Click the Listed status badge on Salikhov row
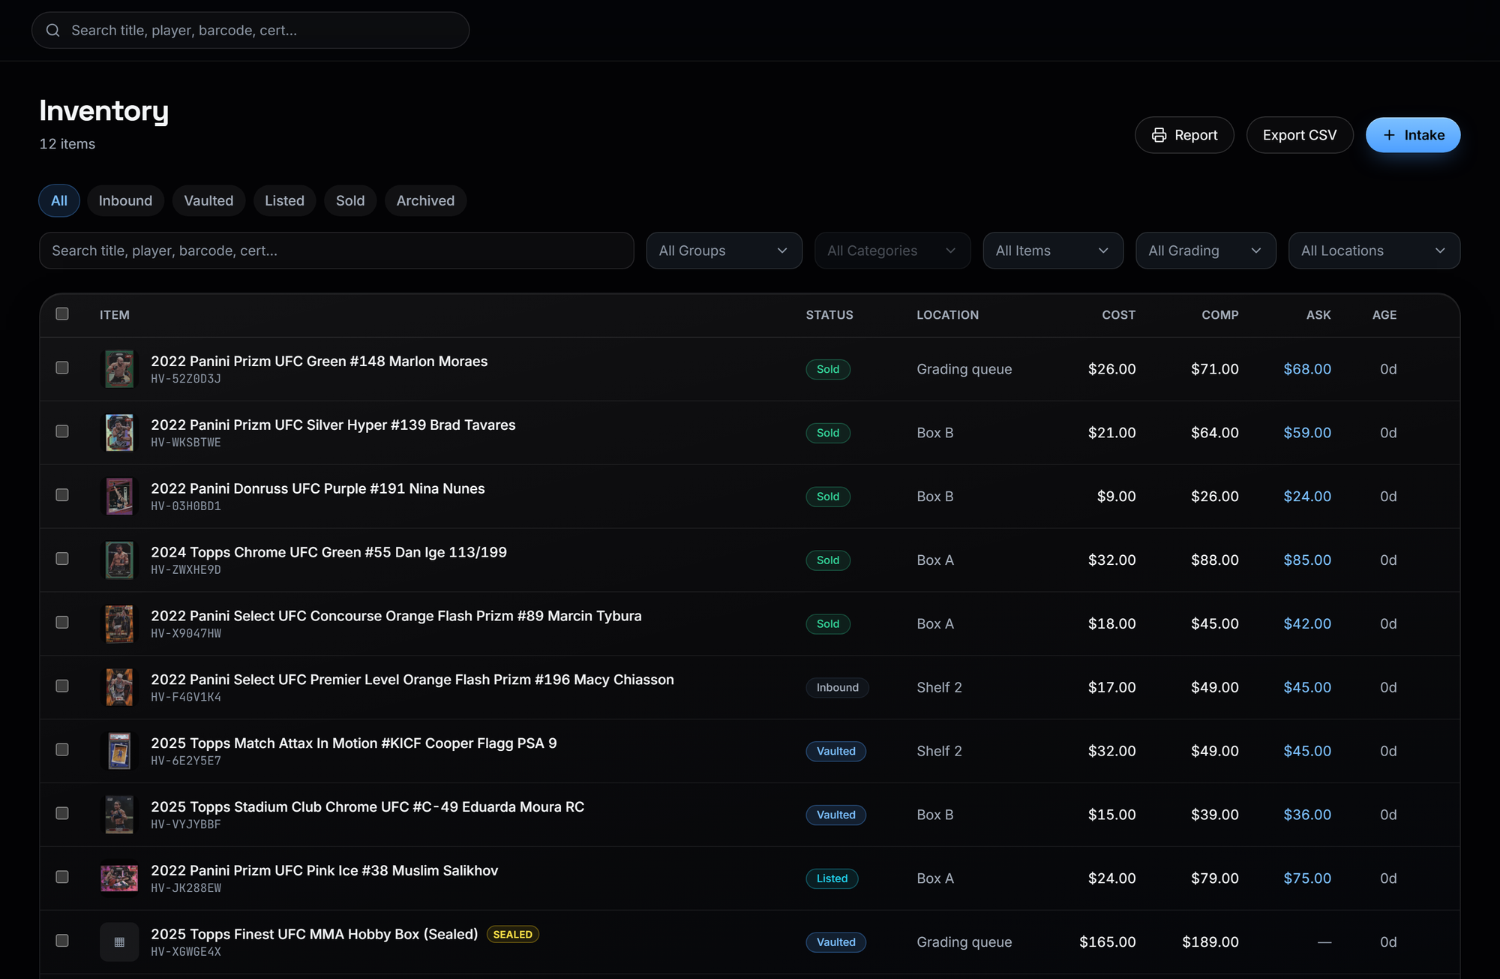The width and height of the screenshot is (1500, 979). 832,878
